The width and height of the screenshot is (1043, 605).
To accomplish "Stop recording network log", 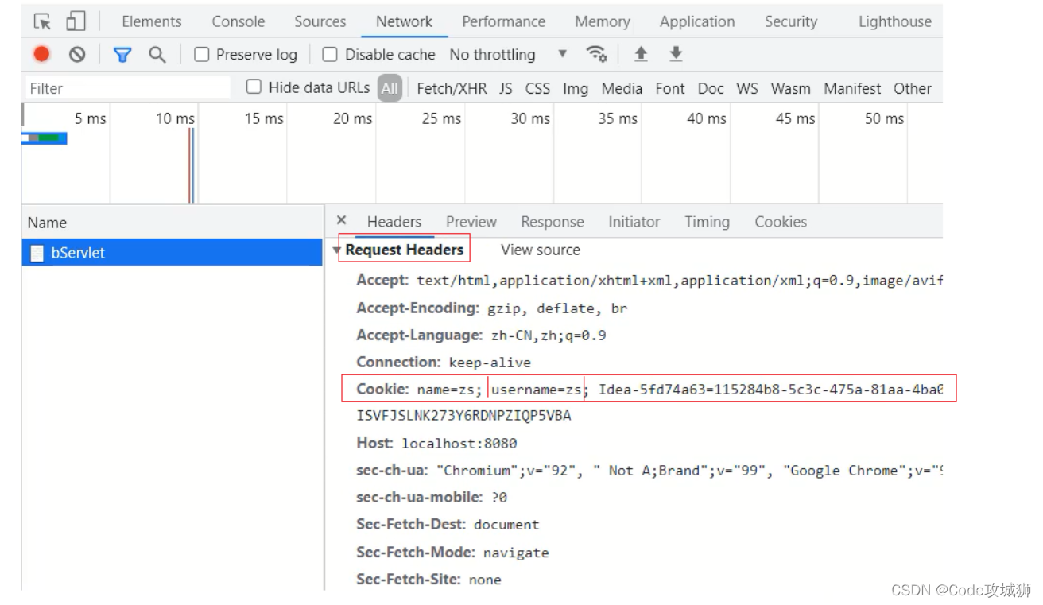I will (41, 54).
